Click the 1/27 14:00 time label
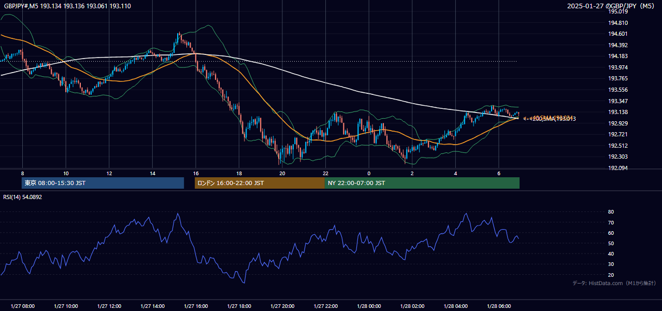The width and height of the screenshot is (662, 311). pos(152,306)
